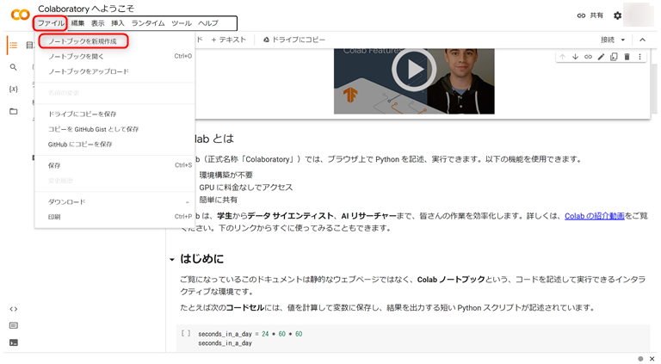Image resolution: width=661 pixels, height=364 pixels.
Task: Collapse the はじめに section
Action: click(171, 259)
